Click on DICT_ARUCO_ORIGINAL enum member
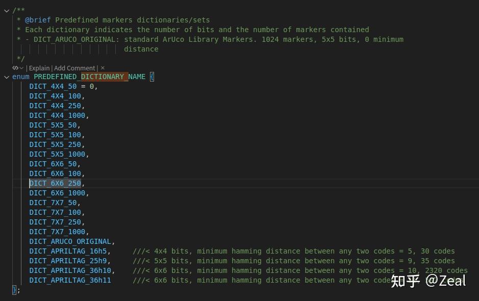Screen dimensions: 479x301 pos(70,241)
